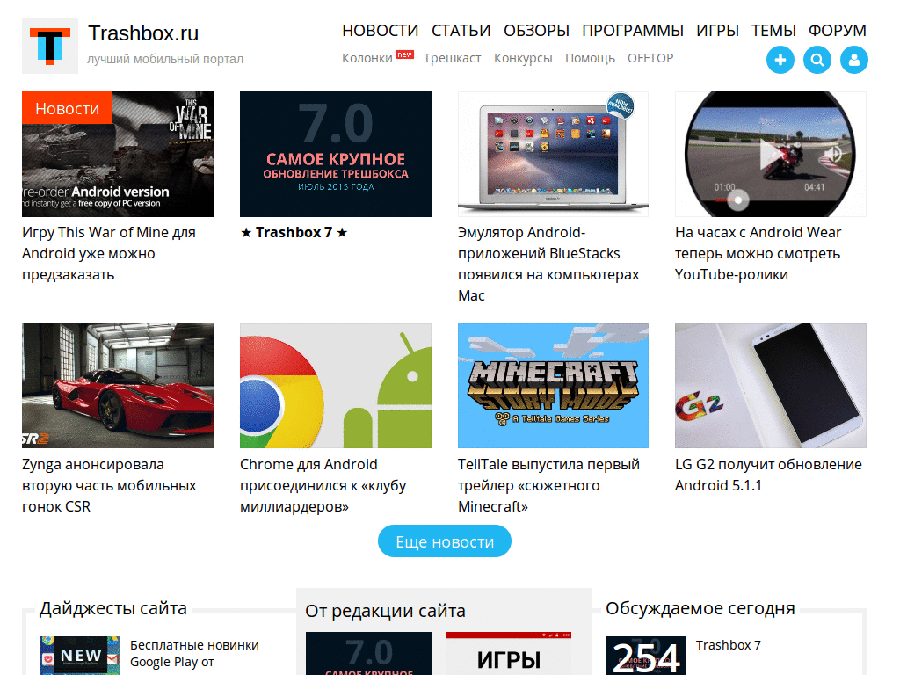Image resolution: width=900 pixels, height=675 pixels.
Task: Open the 'Trashbox 7' discussion link
Action: pos(729,645)
